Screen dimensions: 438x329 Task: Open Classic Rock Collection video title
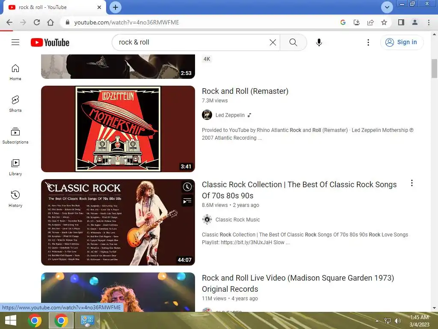(299, 190)
